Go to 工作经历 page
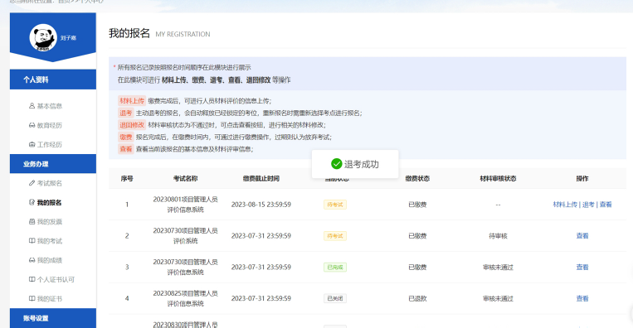633x328 pixels. click(49, 144)
